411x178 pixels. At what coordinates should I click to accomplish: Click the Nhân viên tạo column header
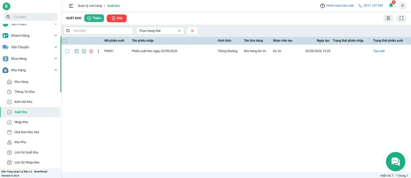point(283,41)
